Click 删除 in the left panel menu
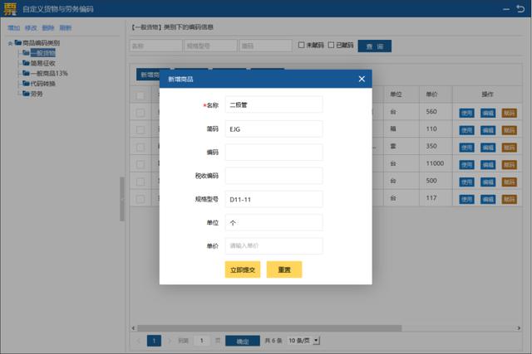Screen dimensions: 532x354 [48, 27]
